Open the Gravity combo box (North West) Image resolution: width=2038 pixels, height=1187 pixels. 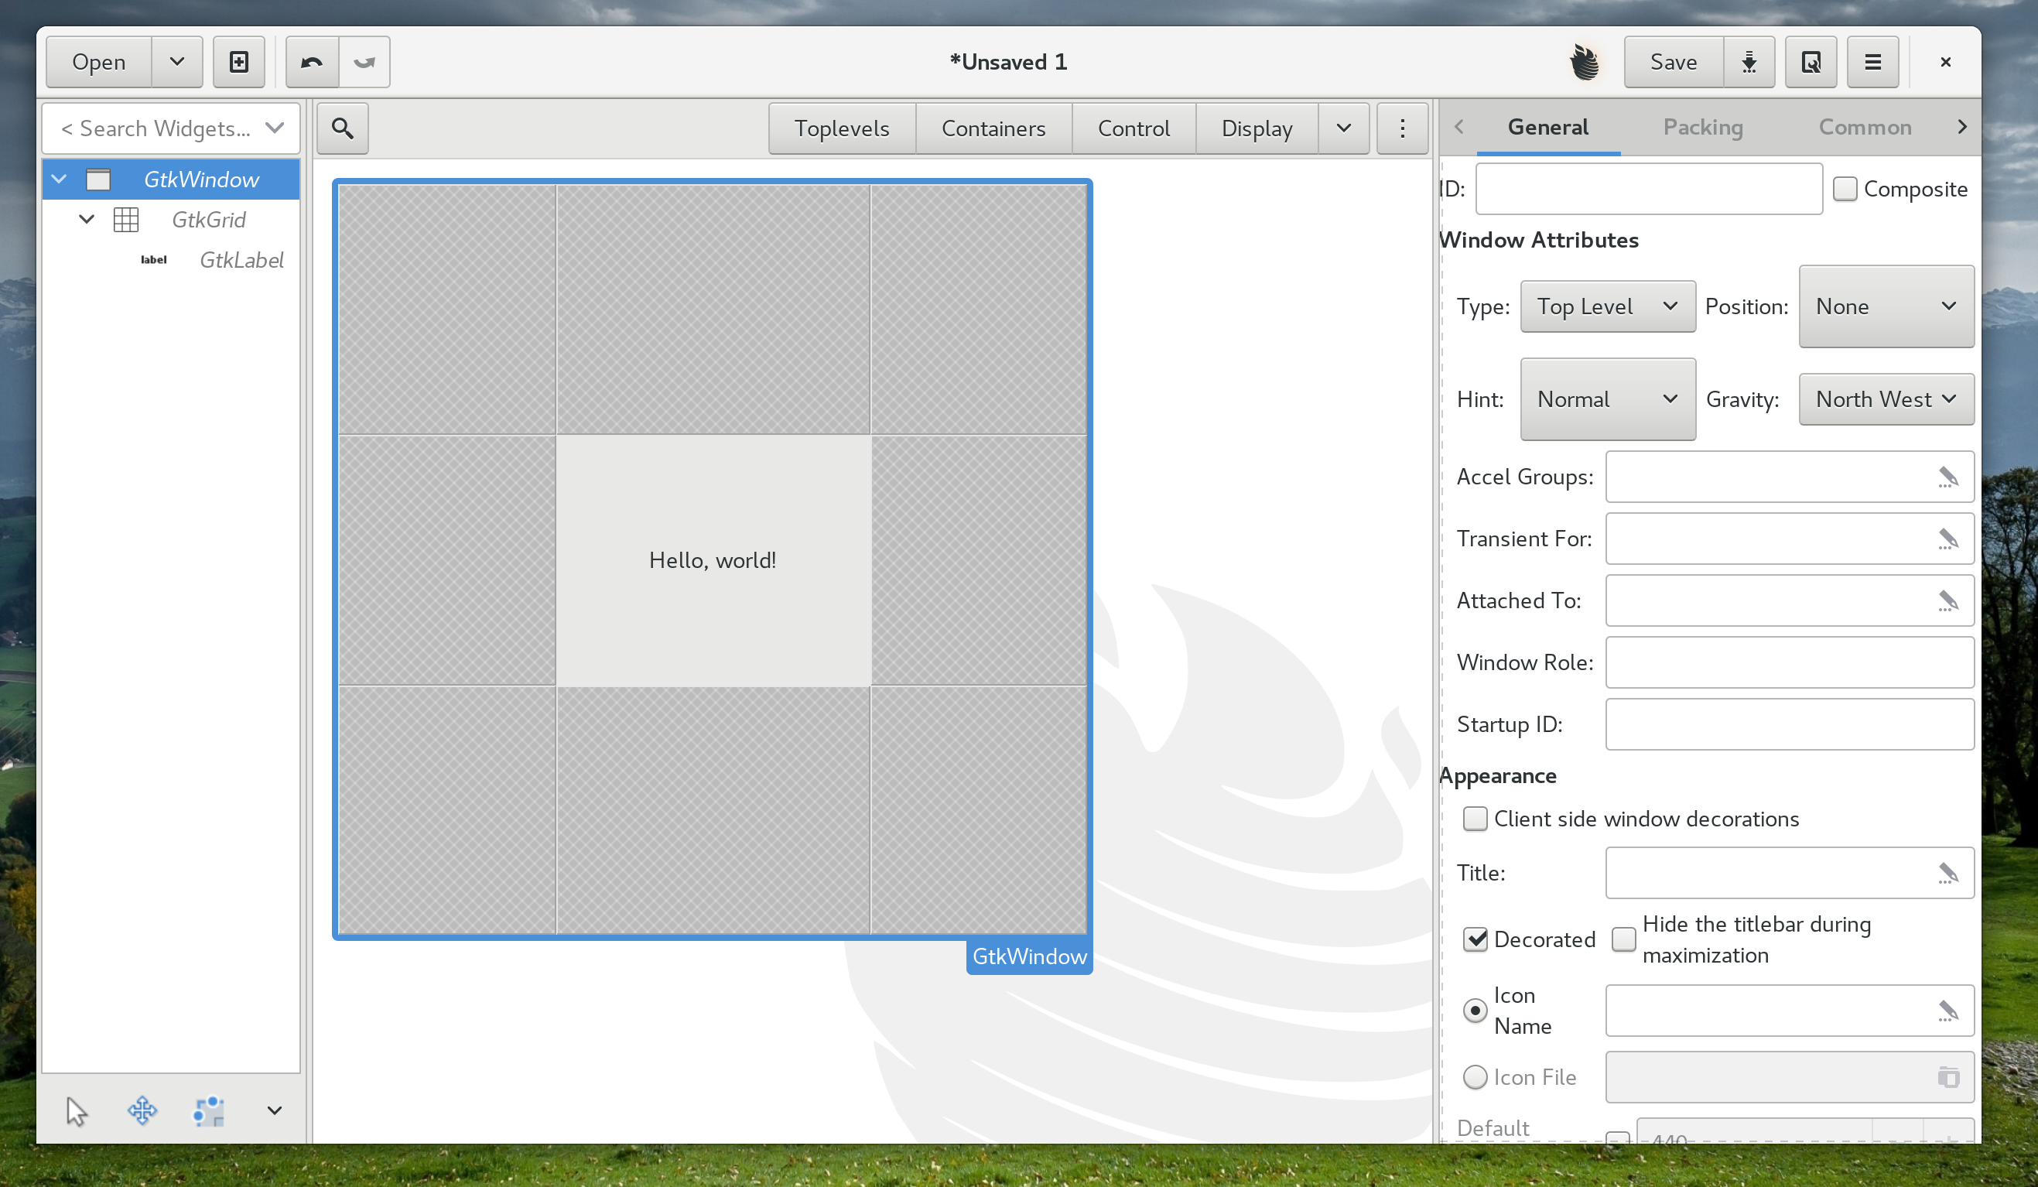pos(1886,399)
